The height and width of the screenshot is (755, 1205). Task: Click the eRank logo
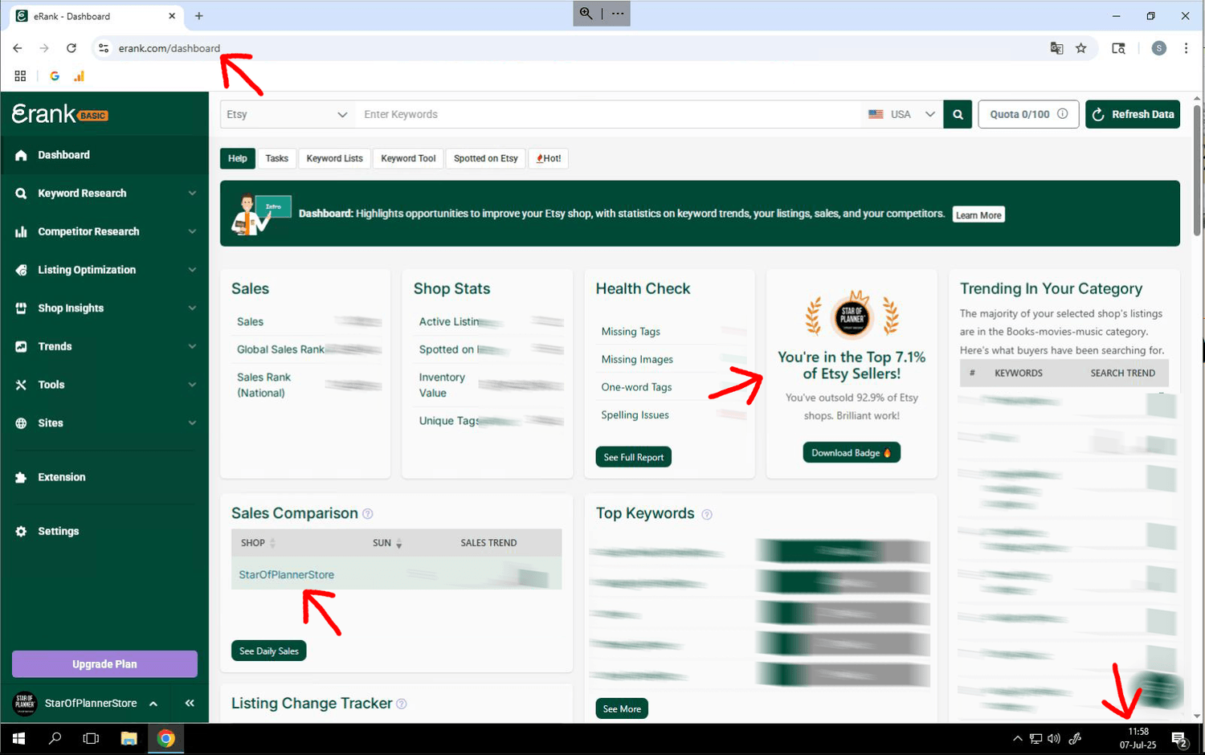[x=59, y=114]
